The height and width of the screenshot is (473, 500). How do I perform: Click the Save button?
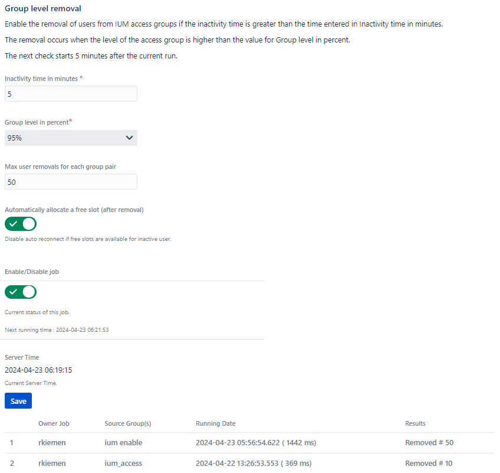point(18,401)
